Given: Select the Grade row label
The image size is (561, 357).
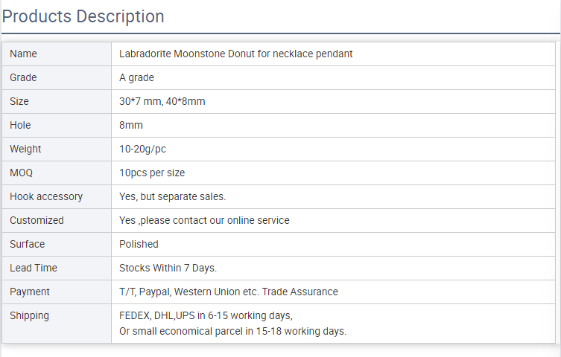Looking at the screenshot, I should click(x=23, y=77).
